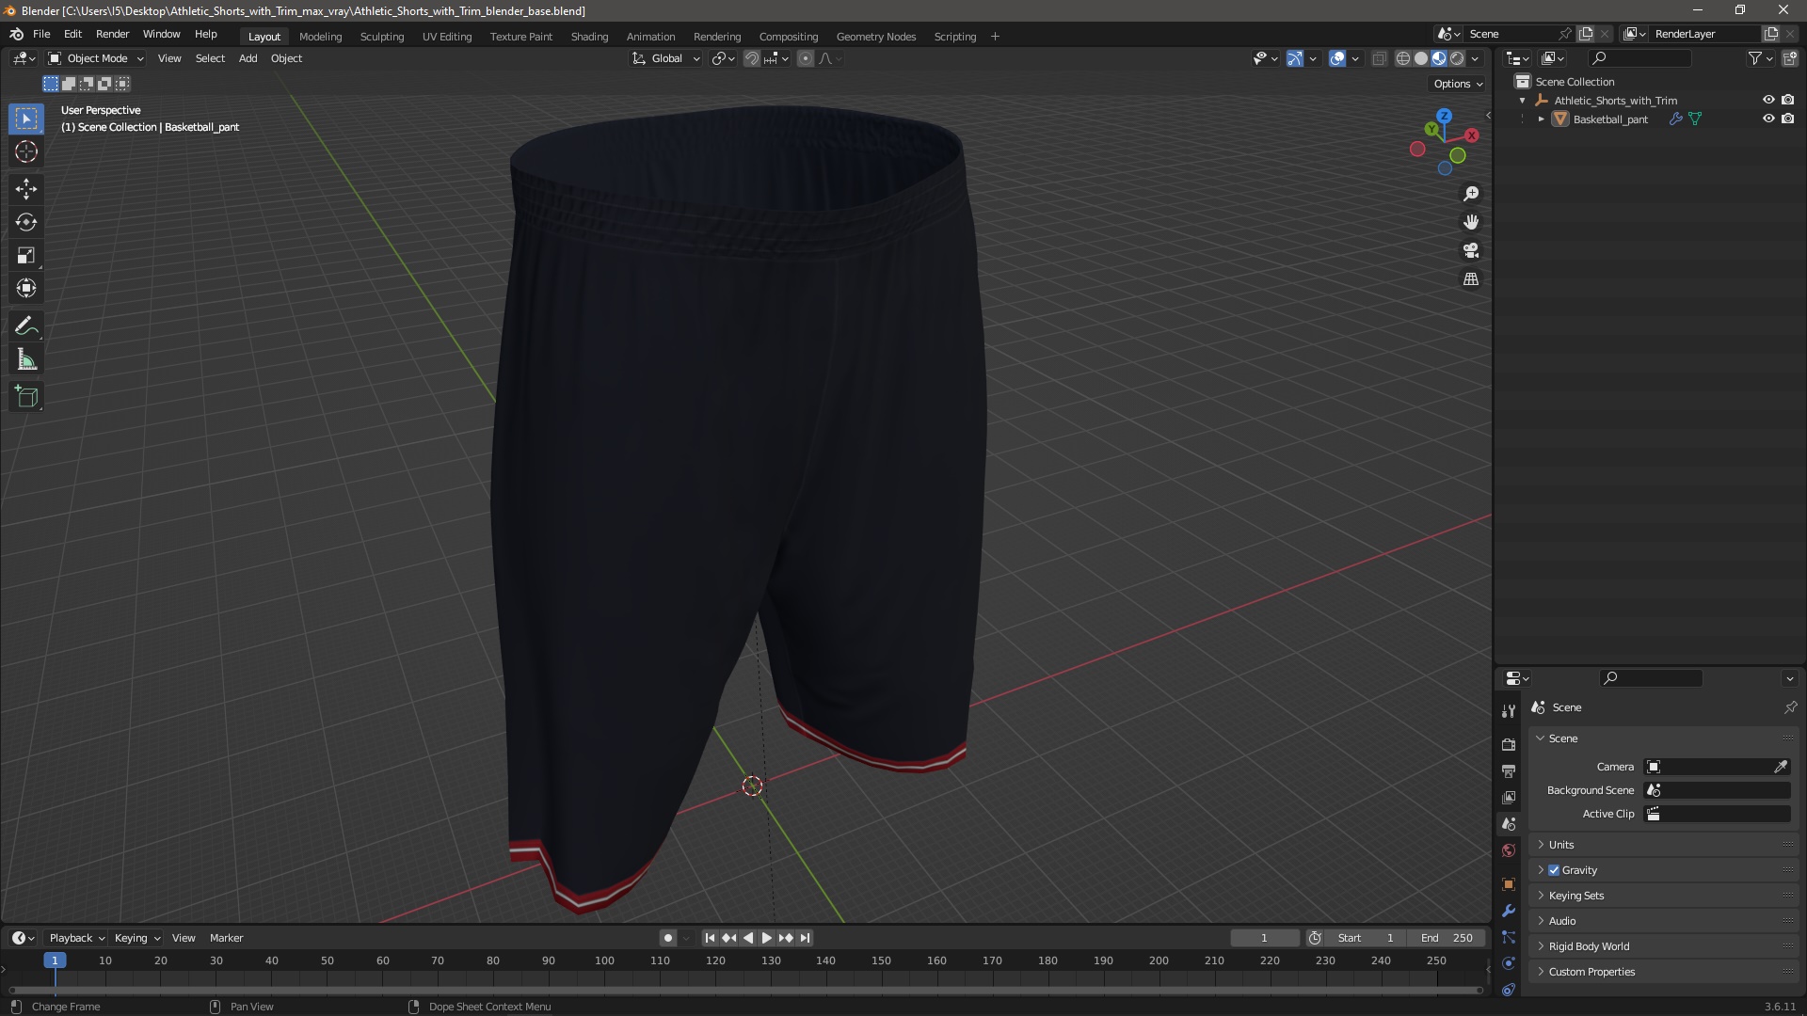Select the Scale tool

click(x=25, y=255)
